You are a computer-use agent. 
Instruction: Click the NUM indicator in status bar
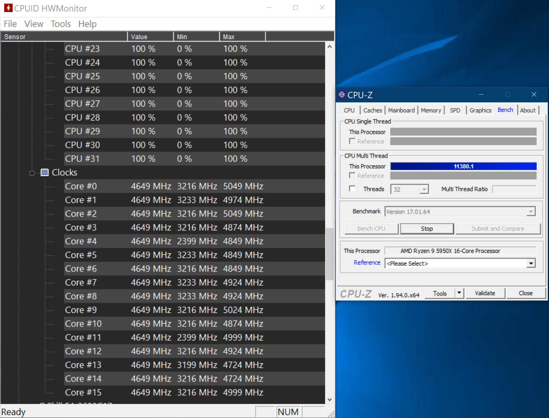pyautogui.click(x=288, y=412)
